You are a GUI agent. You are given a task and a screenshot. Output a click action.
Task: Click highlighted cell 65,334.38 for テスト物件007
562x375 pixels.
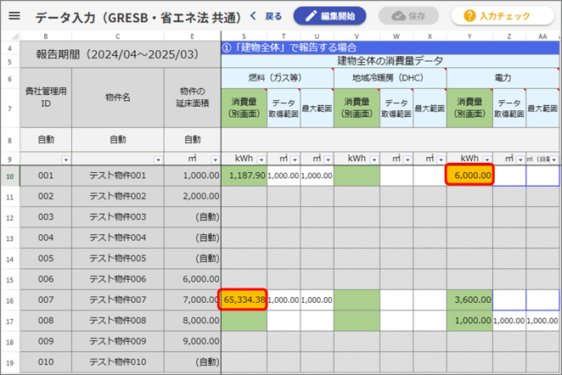(x=244, y=299)
